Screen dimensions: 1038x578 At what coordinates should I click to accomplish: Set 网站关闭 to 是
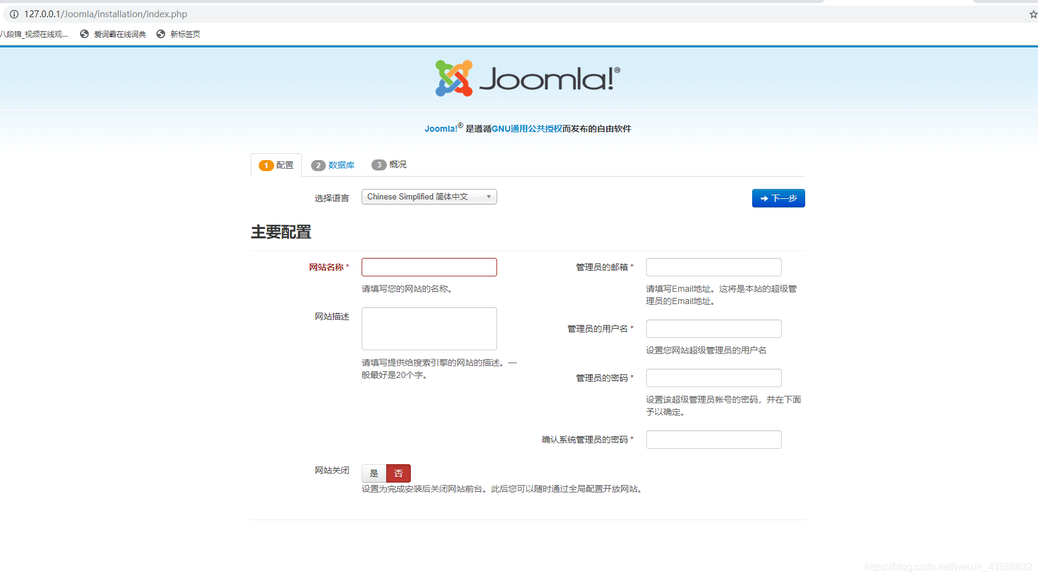click(374, 473)
